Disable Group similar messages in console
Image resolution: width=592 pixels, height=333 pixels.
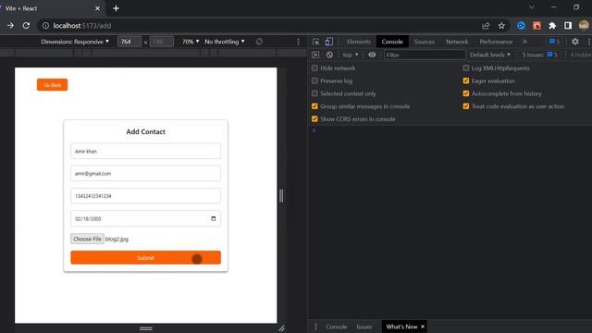point(314,106)
